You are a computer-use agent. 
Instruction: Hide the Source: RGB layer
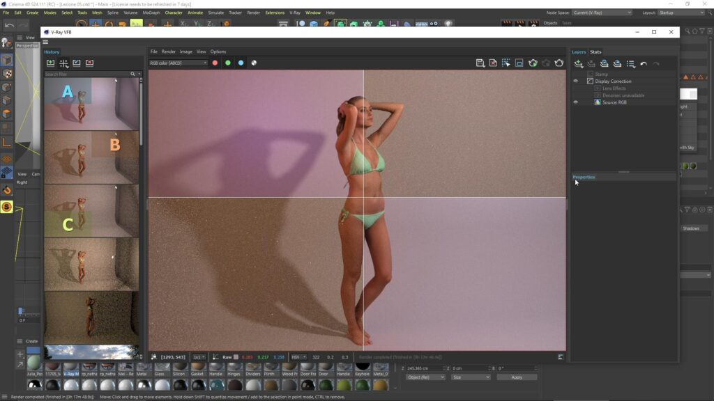575,102
